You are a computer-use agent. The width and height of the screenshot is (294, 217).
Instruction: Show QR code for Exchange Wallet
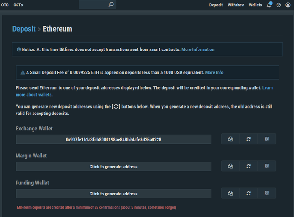(x=266, y=139)
